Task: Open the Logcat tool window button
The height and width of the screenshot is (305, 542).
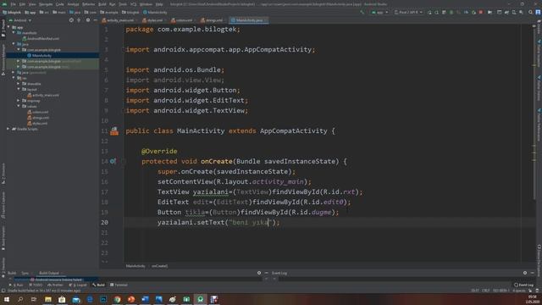Action: 78,285
